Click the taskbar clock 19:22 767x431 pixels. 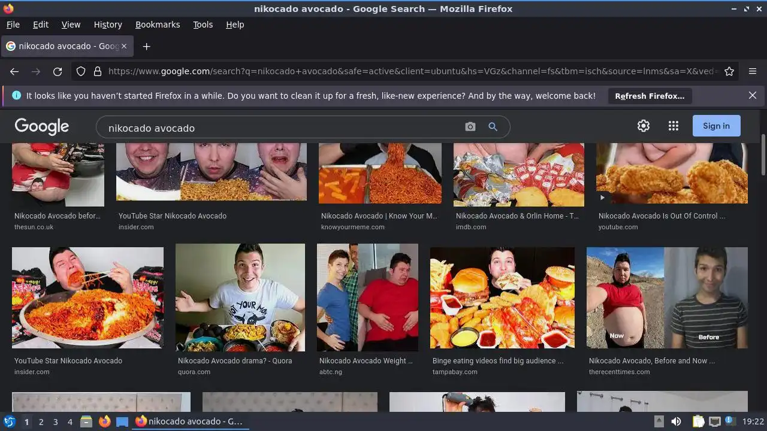click(753, 421)
